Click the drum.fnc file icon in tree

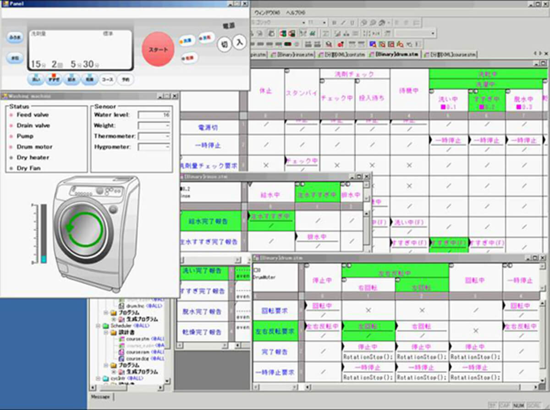pyautogui.click(x=122, y=305)
